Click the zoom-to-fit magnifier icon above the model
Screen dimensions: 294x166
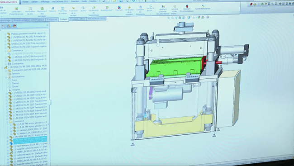point(169,18)
